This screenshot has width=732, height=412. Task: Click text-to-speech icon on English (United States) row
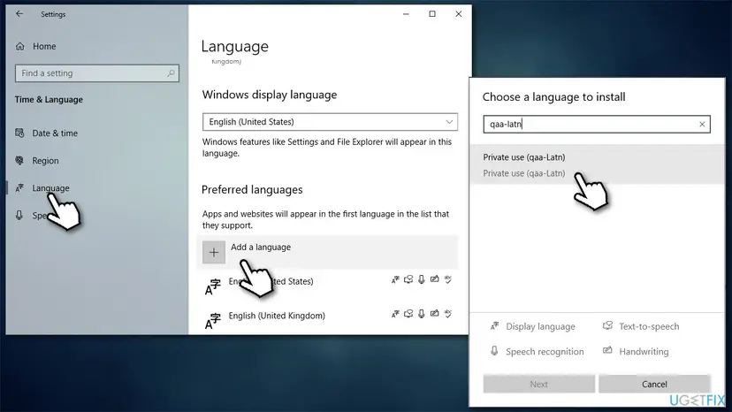(408, 279)
